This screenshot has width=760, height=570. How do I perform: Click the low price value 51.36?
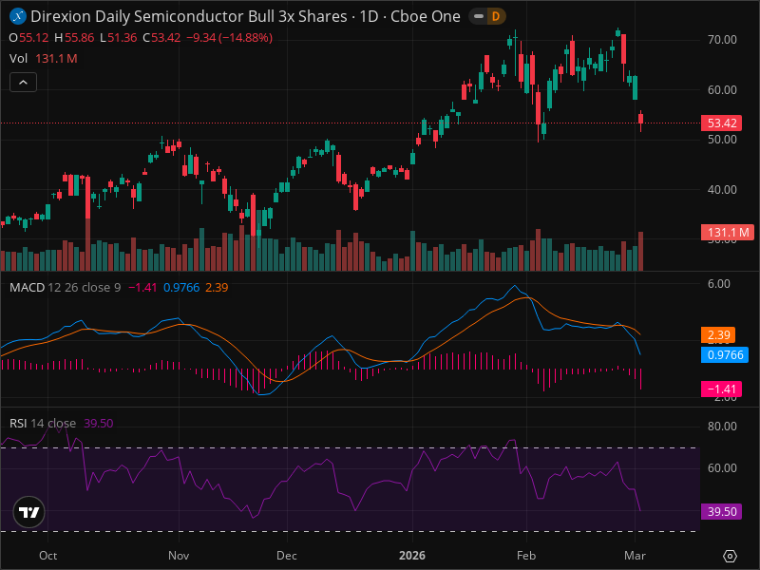pyautogui.click(x=123, y=38)
